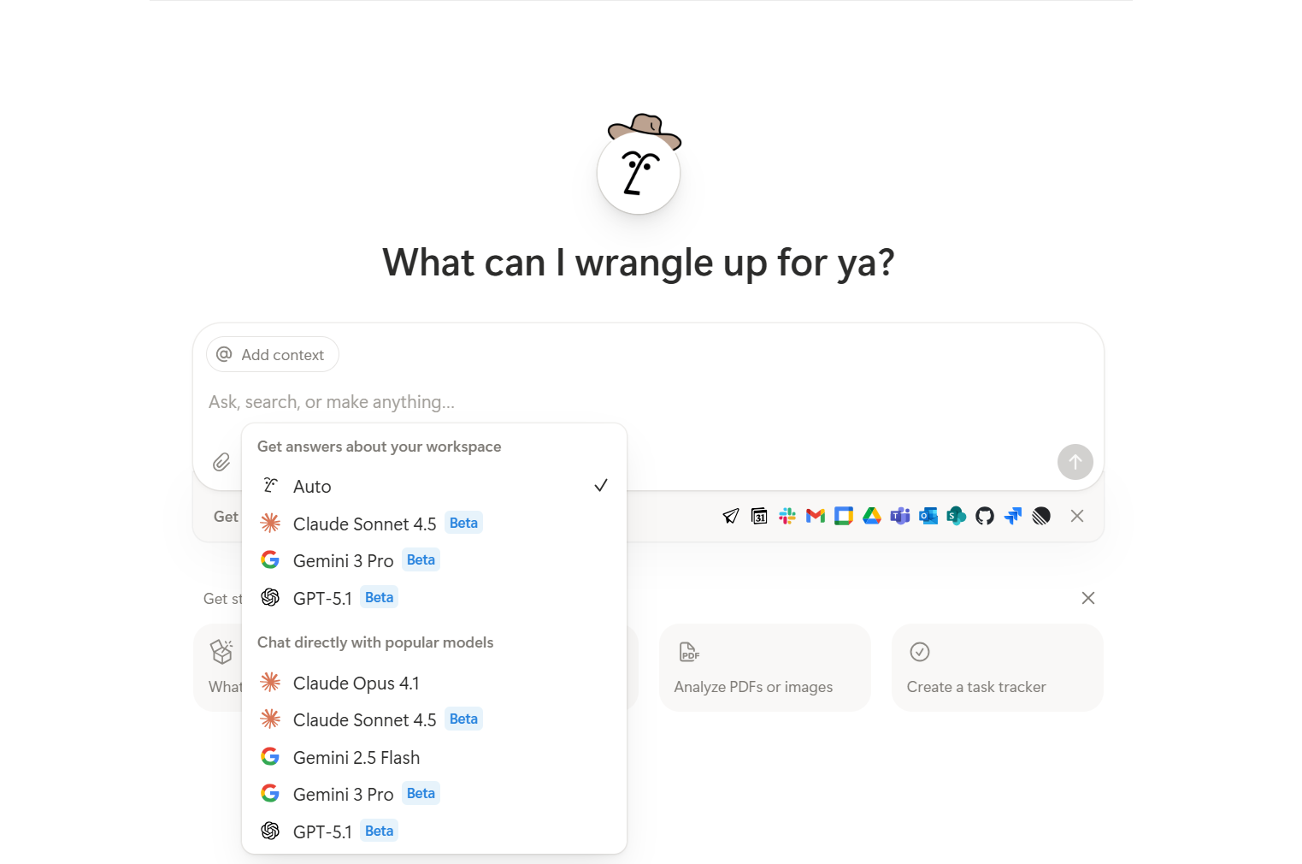Choose Claude Opus 4.1 for direct chat

click(356, 683)
